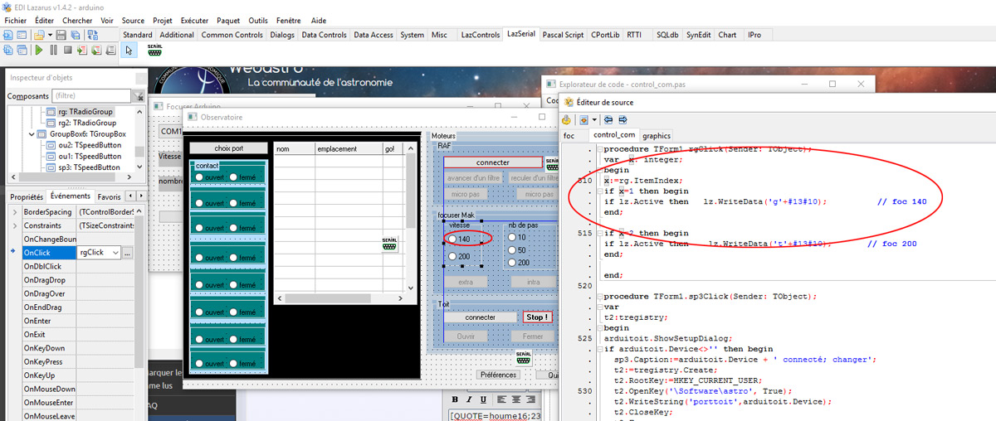Pick the LazSerial component in palette
The width and height of the screenshot is (996, 421).
tap(154, 50)
